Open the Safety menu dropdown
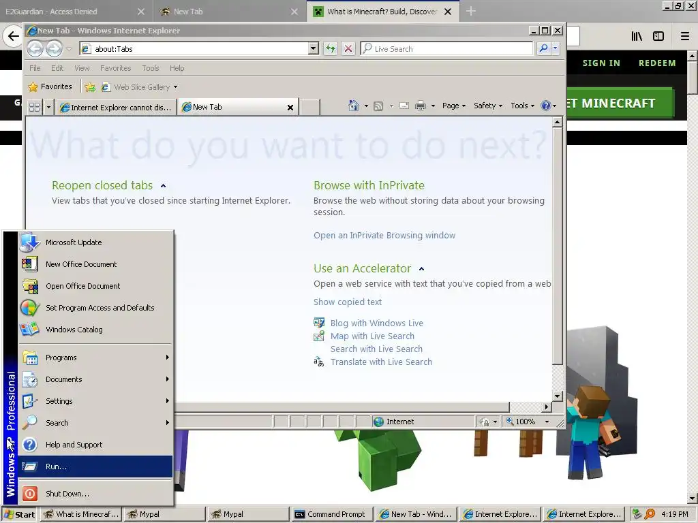The image size is (698, 523). (x=488, y=106)
